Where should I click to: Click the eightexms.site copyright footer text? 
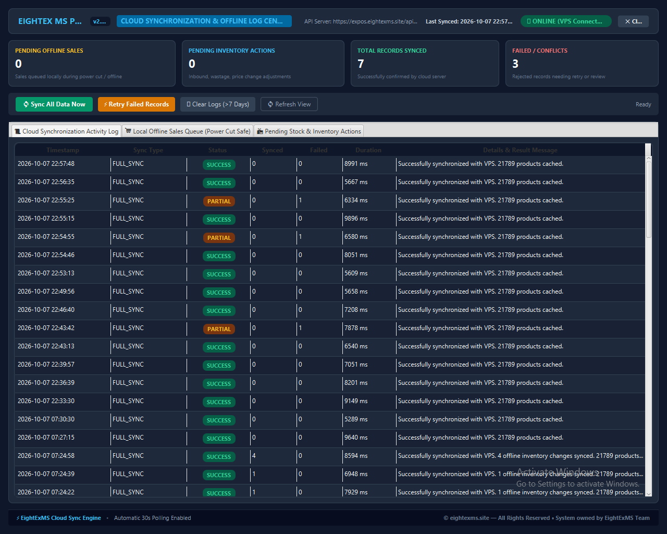click(547, 518)
